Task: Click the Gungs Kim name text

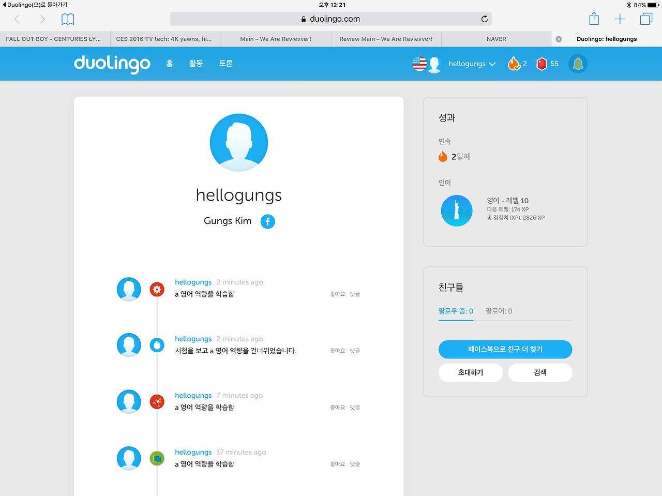Action: (x=228, y=221)
